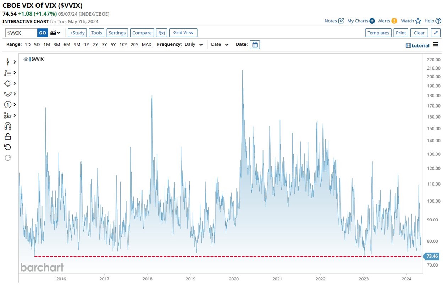Open the date picker calendar icon

point(255,45)
